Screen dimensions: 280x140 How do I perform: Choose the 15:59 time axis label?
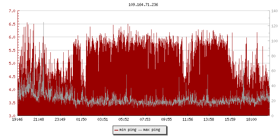pos(230,119)
